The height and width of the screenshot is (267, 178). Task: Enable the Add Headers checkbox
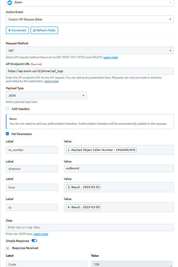(x=7, y=109)
